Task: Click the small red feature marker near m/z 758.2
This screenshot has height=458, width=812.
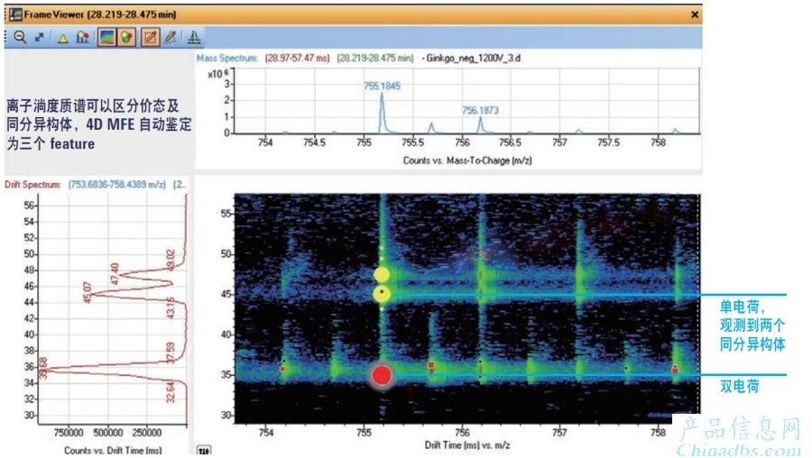Action: 675,370
